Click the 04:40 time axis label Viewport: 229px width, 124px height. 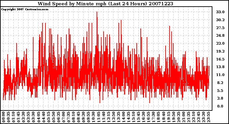pos(43,117)
